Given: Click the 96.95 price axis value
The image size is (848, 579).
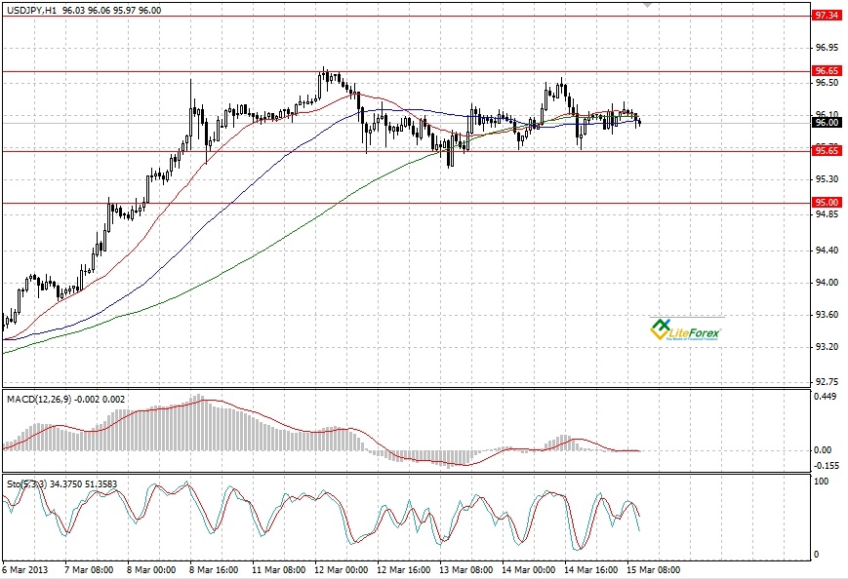Looking at the screenshot, I should 827,48.
